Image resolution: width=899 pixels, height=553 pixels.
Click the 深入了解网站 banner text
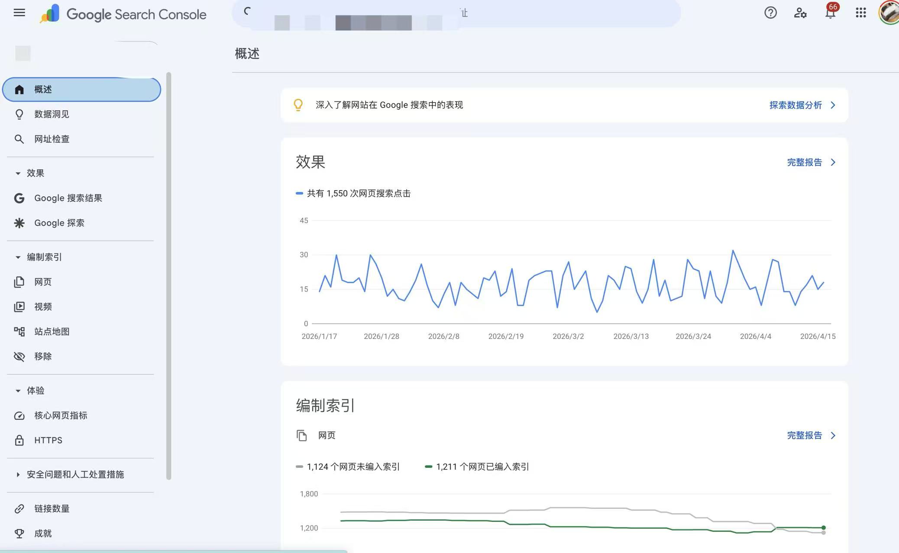point(389,105)
